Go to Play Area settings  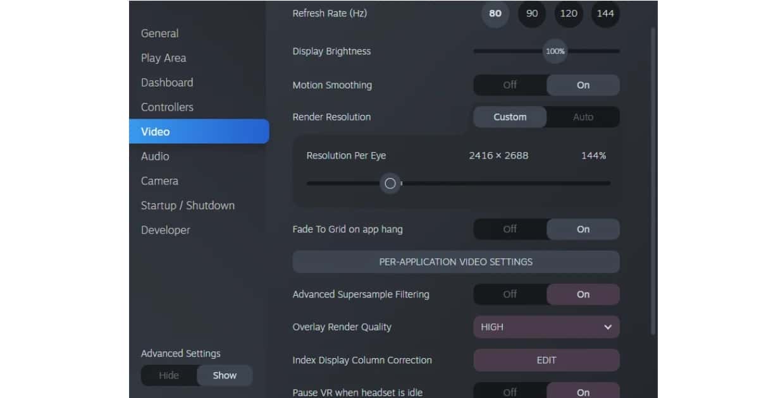click(163, 58)
